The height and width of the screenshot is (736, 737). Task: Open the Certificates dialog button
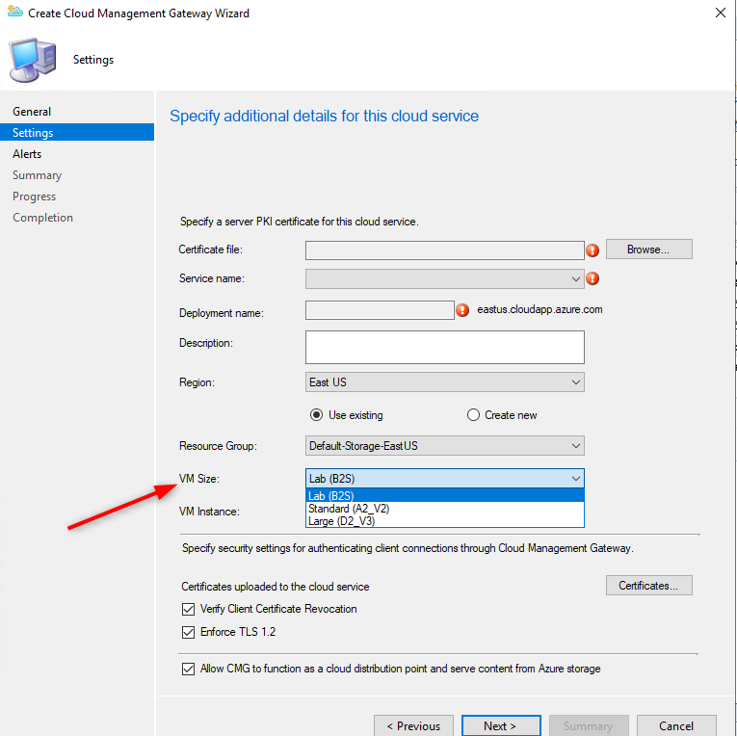coord(648,586)
